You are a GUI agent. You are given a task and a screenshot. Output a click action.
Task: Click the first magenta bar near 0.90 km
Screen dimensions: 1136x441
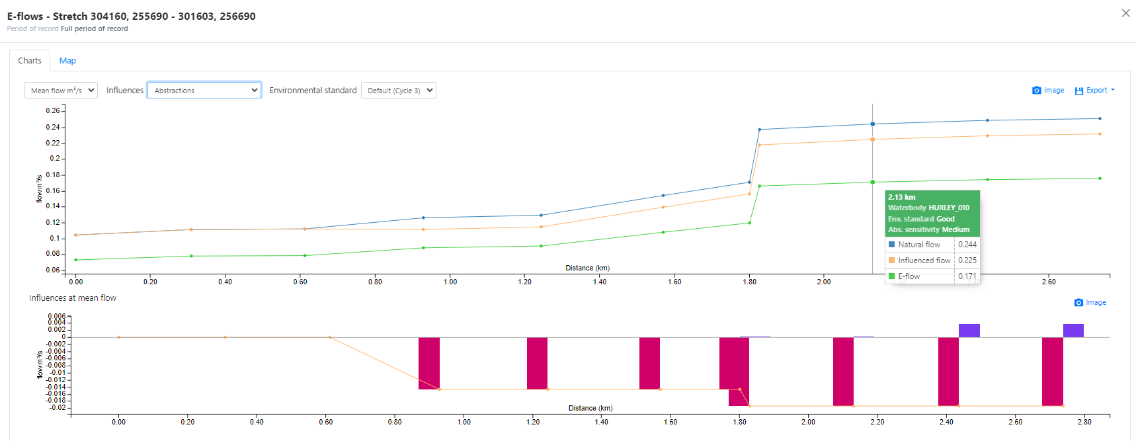pos(429,363)
